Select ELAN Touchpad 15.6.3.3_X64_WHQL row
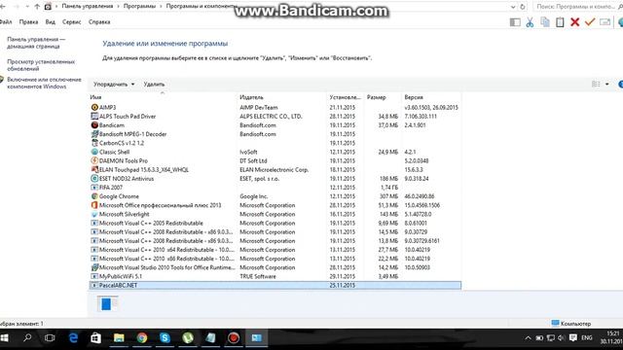Viewport: 623px width, 350px height. pos(275,169)
